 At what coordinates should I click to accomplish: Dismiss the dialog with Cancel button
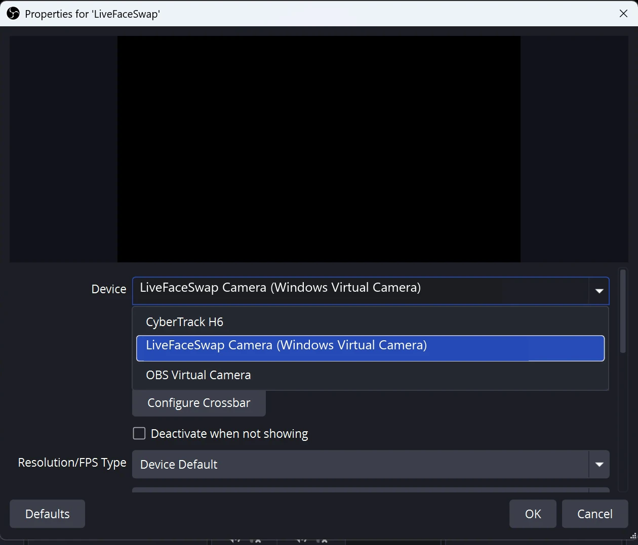coord(595,514)
